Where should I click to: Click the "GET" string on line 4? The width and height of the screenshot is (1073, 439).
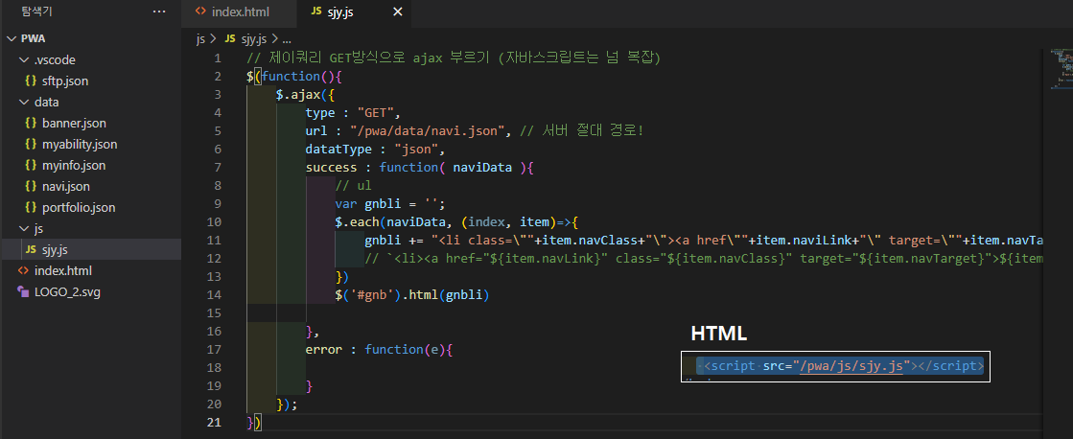pyautogui.click(x=375, y=113)
